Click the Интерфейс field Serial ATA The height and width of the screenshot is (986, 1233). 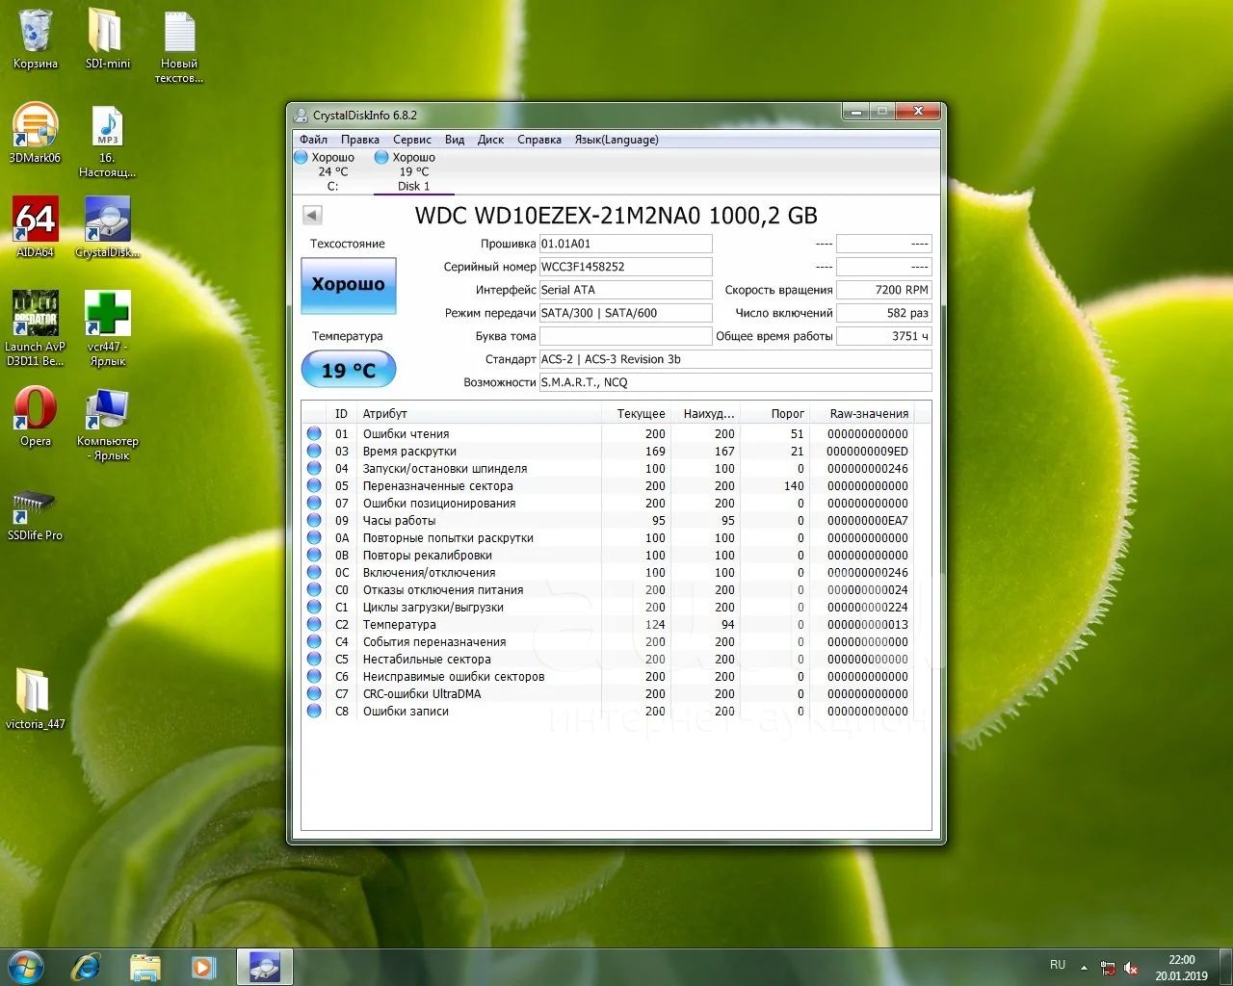[625, 290]
